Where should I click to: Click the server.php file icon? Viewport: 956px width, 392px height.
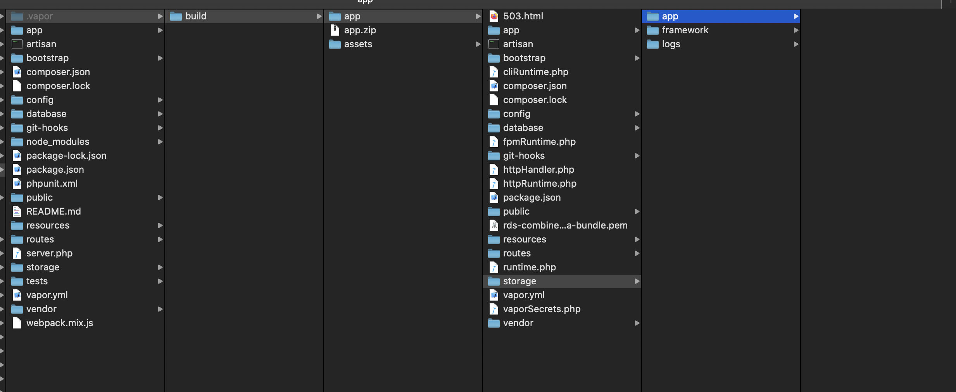coord(17,253)
